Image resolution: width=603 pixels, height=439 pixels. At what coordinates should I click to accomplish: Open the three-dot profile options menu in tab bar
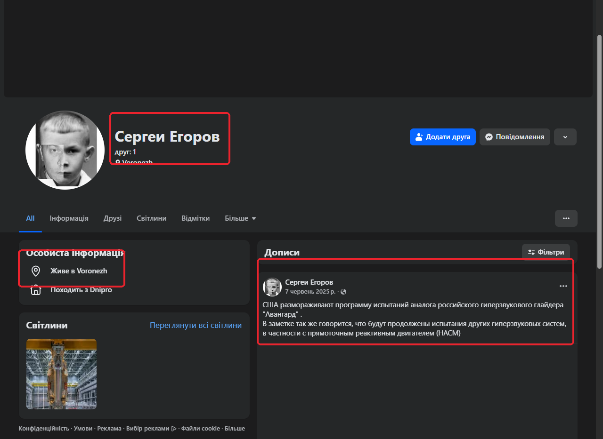tap(566, 218)
